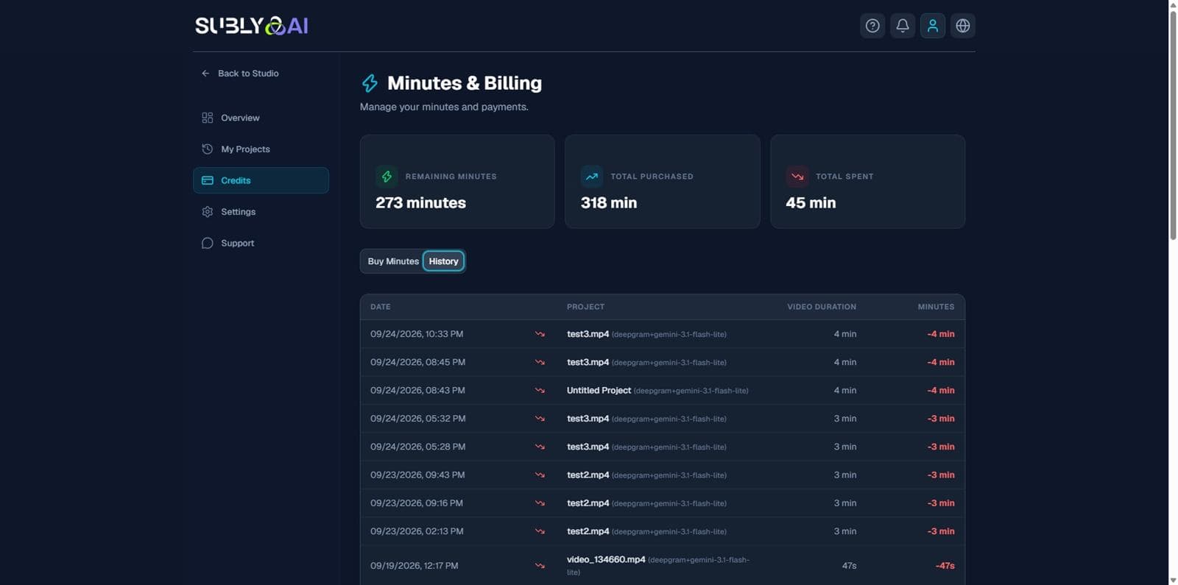Switch to the Buy Minutes tab

[x=393, y=261]
